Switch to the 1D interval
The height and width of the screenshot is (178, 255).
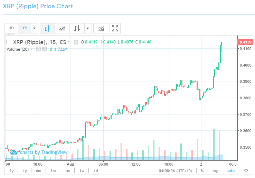tap(11, 28)
